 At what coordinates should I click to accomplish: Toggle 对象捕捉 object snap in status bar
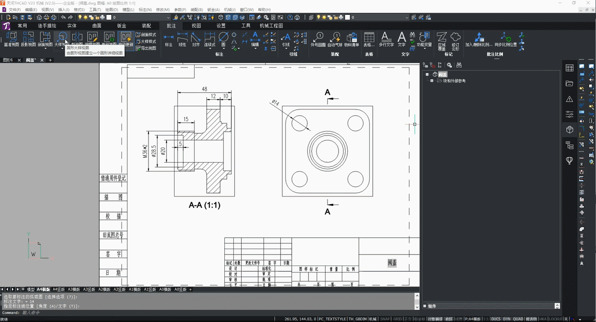(435, 319)
